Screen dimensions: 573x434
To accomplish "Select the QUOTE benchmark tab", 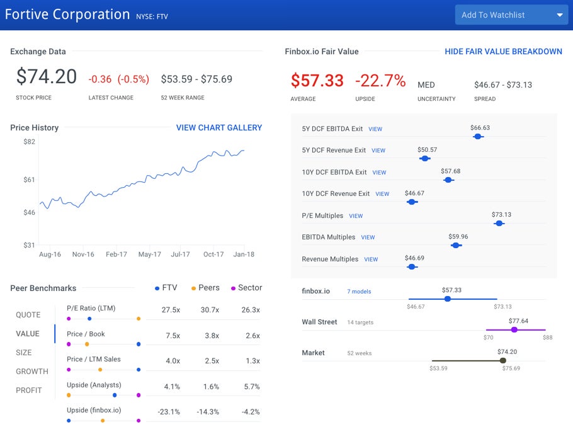I will [x=28, y=315].
